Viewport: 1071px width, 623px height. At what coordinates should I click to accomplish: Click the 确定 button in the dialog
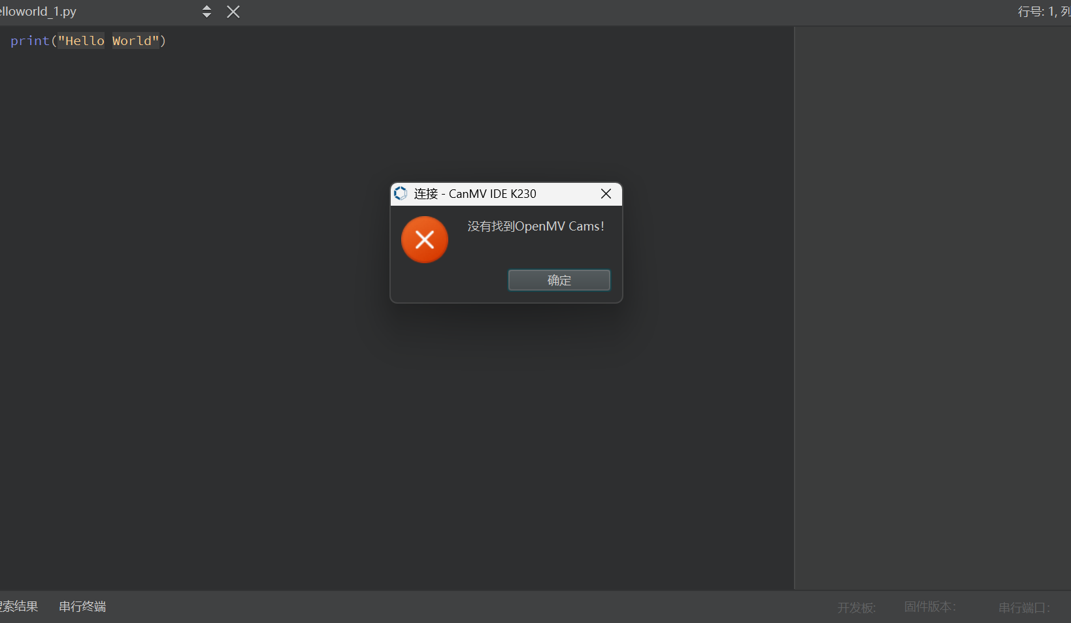pos(559,280)
